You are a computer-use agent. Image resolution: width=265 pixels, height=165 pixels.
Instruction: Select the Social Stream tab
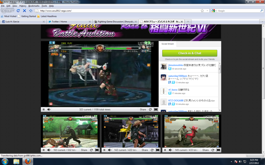tap(168, 44)
